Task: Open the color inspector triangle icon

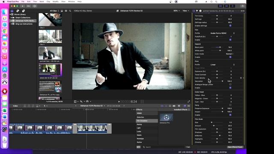Action: 197,11
